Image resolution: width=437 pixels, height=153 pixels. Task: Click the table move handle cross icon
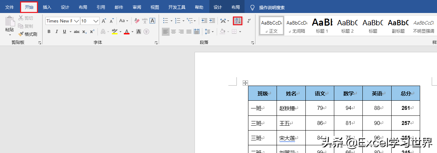tap(246, 83)
